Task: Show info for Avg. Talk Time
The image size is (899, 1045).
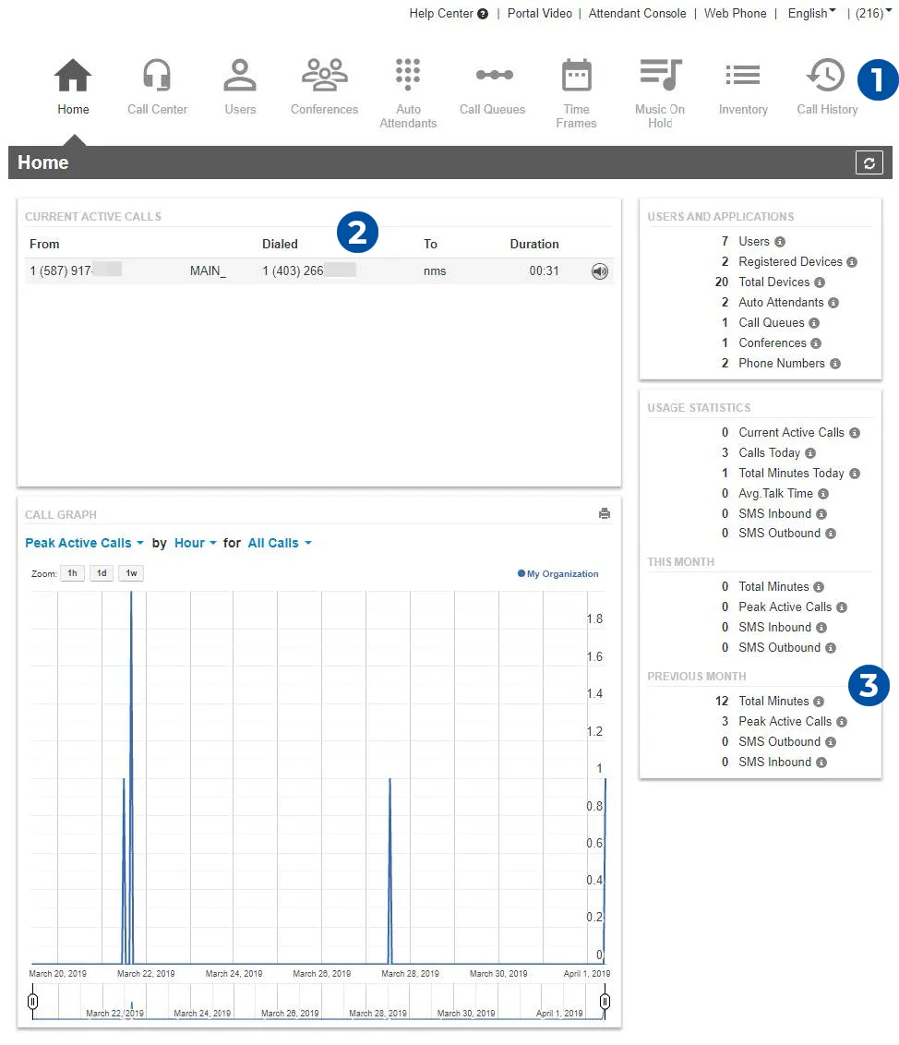Action: (x=823, y=494)
